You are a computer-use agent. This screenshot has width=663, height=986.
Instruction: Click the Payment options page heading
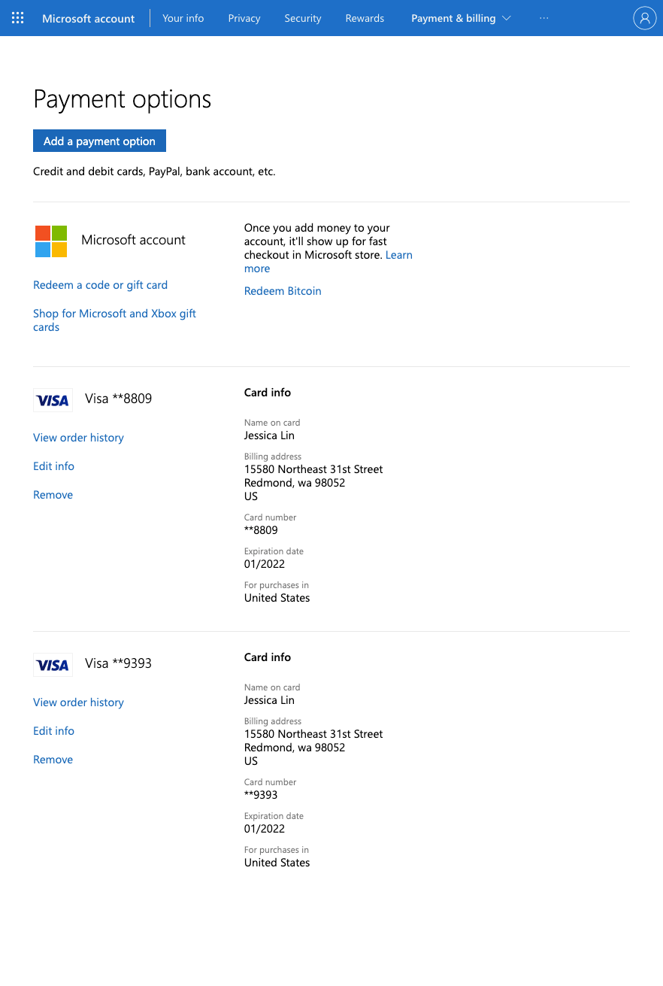(x=122, y=99)
